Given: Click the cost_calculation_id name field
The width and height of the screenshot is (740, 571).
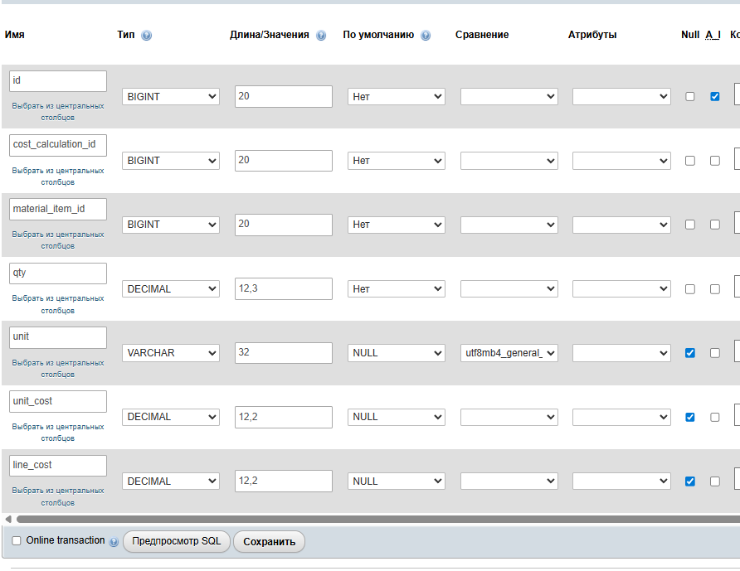Looking at the screenshot, I should point(58,144).
